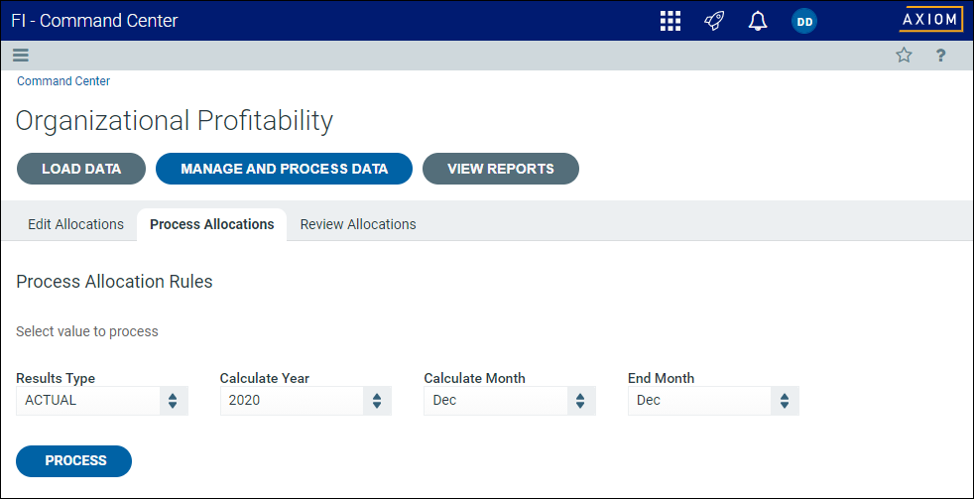Expand the Results Type dropdown arrows
The width and height of the screenshot is (974, 499).
click(173, 401)
